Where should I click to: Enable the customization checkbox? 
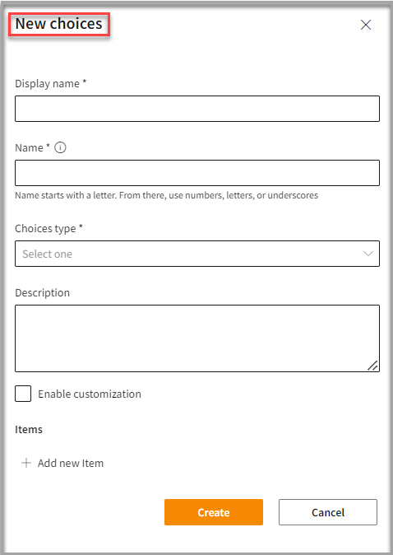click(x=23, y=394)
